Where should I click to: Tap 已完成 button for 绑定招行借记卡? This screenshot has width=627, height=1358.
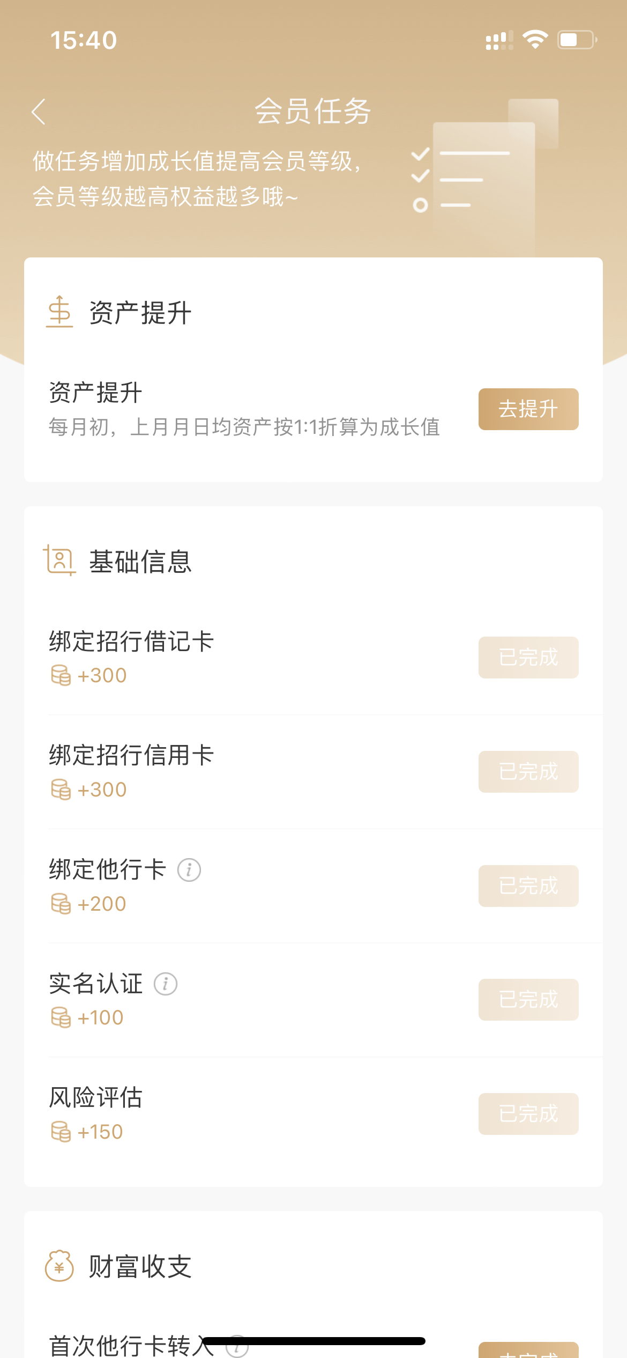coord(528,658)
